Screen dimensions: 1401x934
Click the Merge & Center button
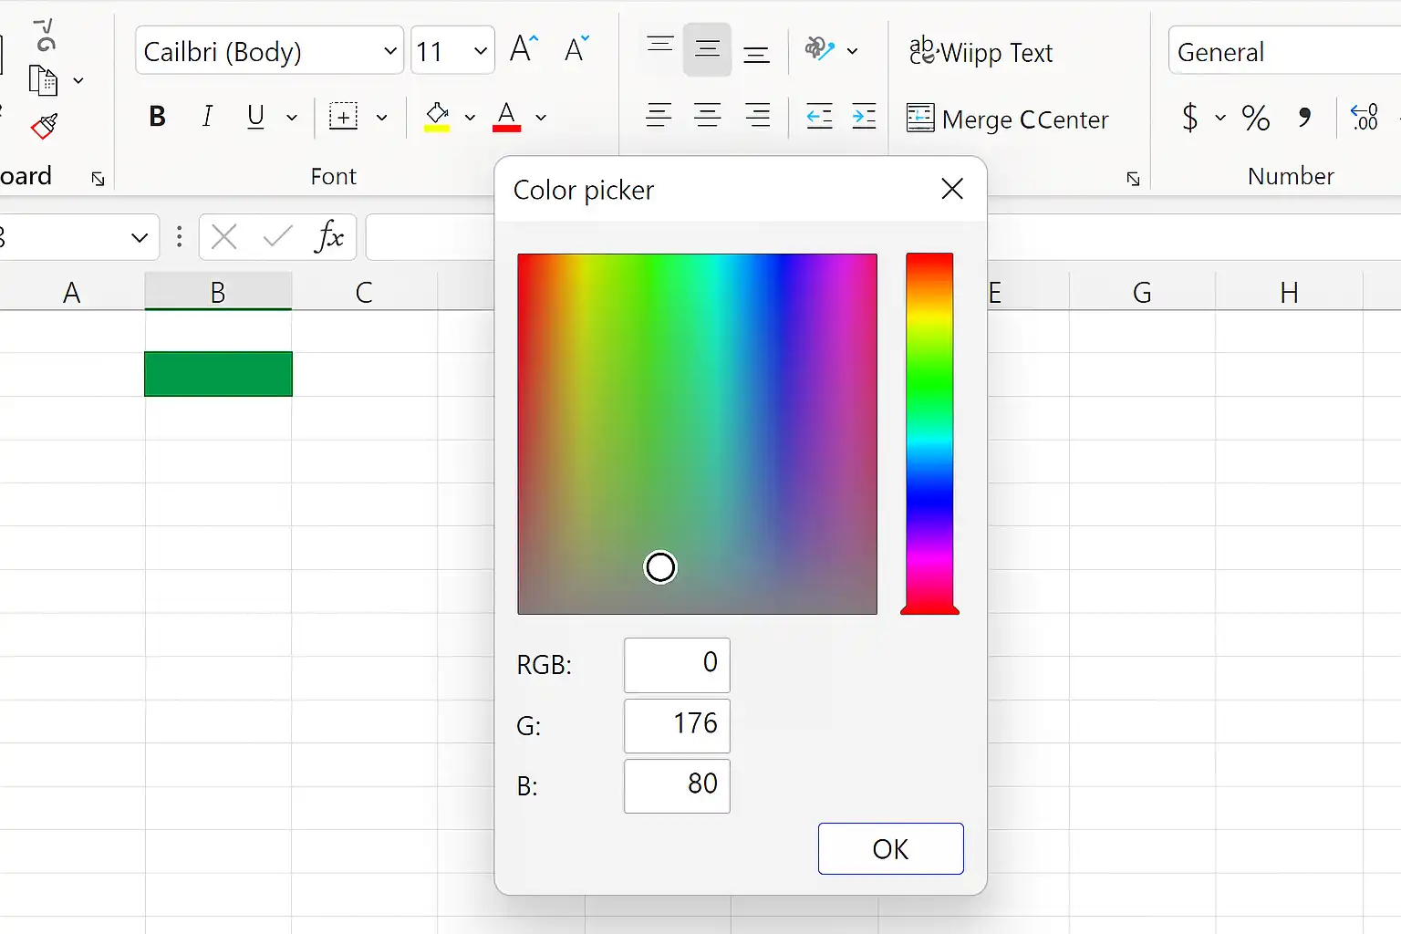tap(1008, 119)
